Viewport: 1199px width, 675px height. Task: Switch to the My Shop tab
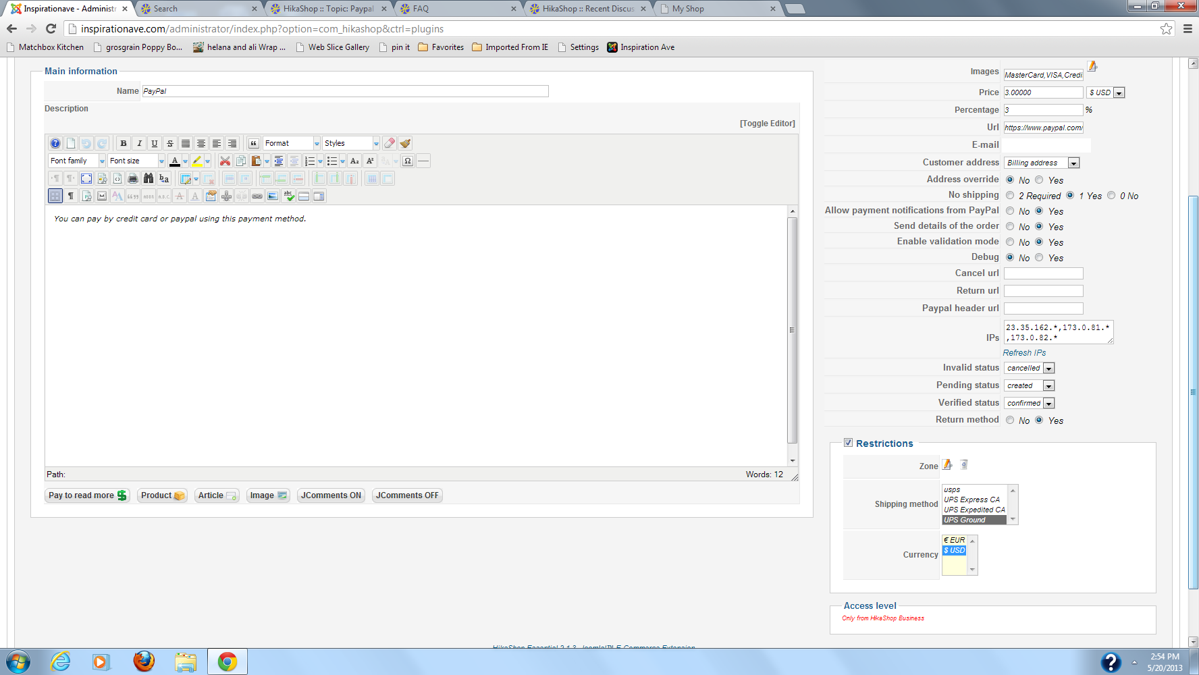(717, 9)
